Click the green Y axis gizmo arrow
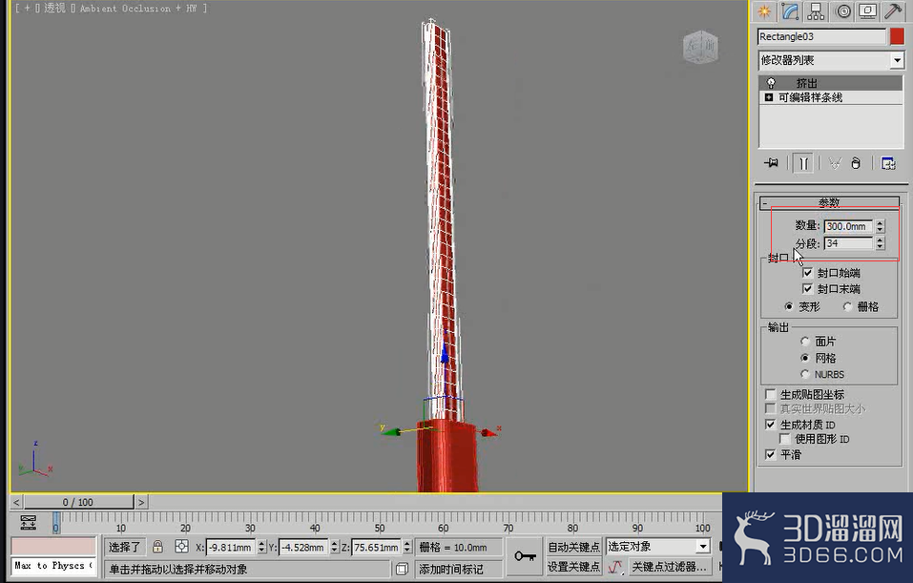913x583 pixels. point(391,431)
